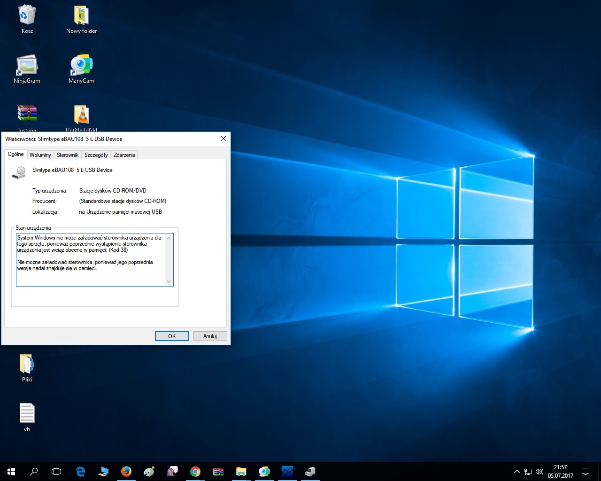Open the Pliki folder on desktop
Screen dimensions: 601x481
click(x=27, y=367)
